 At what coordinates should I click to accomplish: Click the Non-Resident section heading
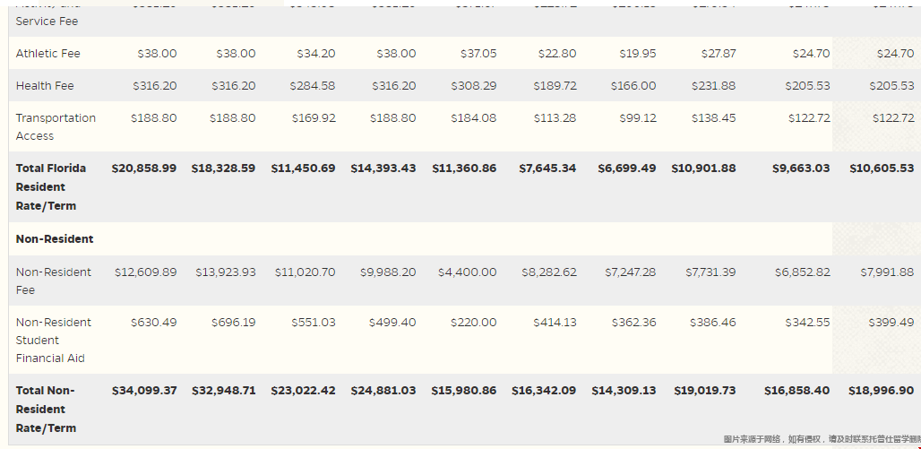[55, 239]
